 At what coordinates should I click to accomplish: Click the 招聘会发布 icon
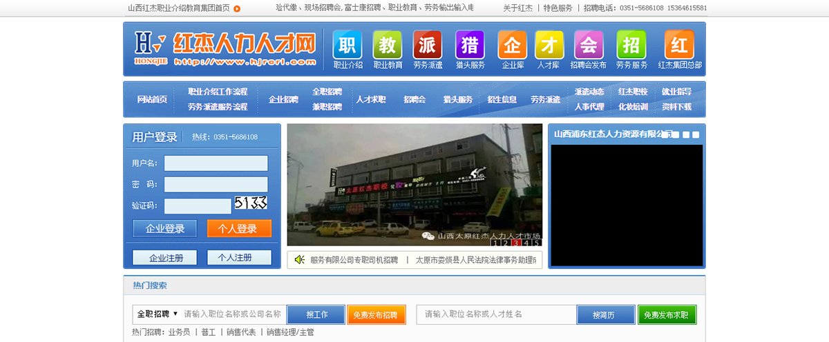pos(588,46)
